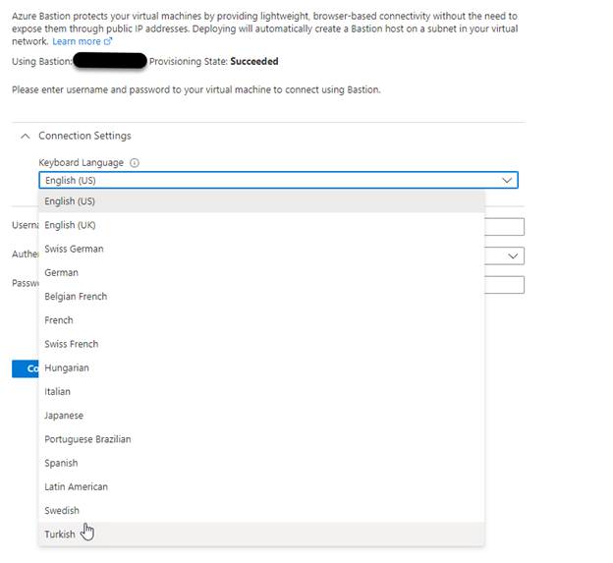Select Portuguese Brazilian option
This screenshot has width=613, height=563.
(87, 439)
